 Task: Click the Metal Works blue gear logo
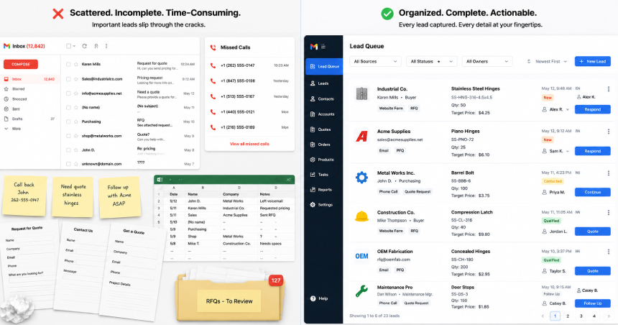tap(361, 178)
